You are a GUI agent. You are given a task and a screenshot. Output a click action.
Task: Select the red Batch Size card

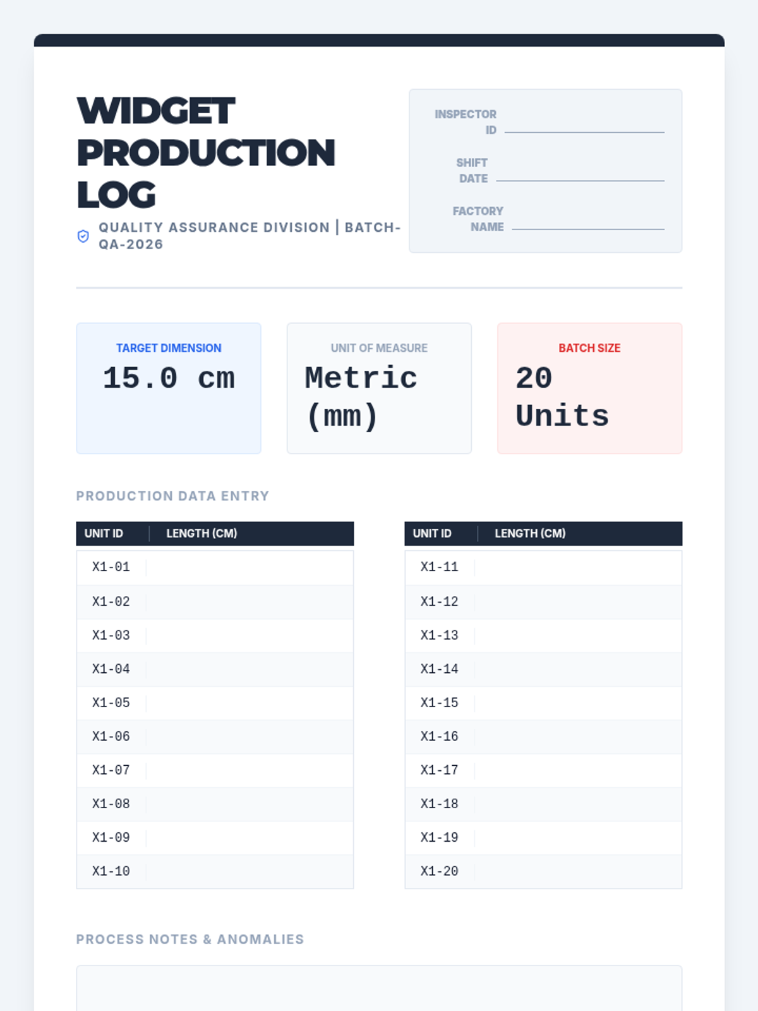click(589, 388)
